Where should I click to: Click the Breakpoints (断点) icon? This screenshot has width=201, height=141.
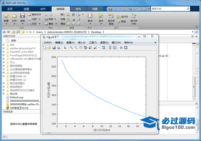pos(90,16)
